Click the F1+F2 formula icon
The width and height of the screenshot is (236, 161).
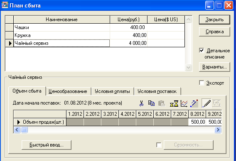[x=216, y=103]
